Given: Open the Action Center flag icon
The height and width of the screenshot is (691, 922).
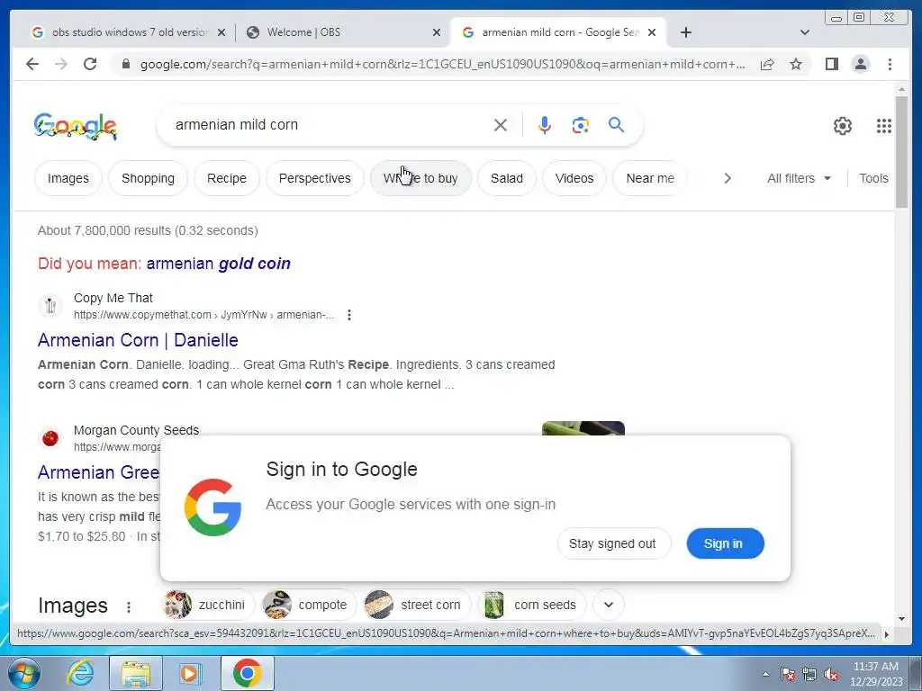Looking at the screenshot, I should [x=787, y=675].
